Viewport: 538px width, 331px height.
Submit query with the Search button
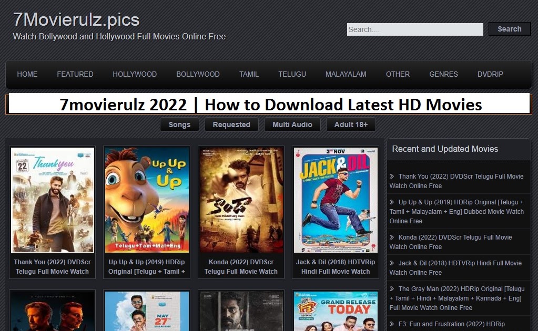click(510, 29)
